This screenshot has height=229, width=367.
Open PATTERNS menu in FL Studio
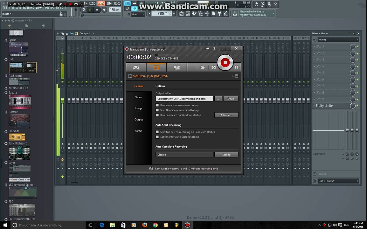tap(28, 8)
